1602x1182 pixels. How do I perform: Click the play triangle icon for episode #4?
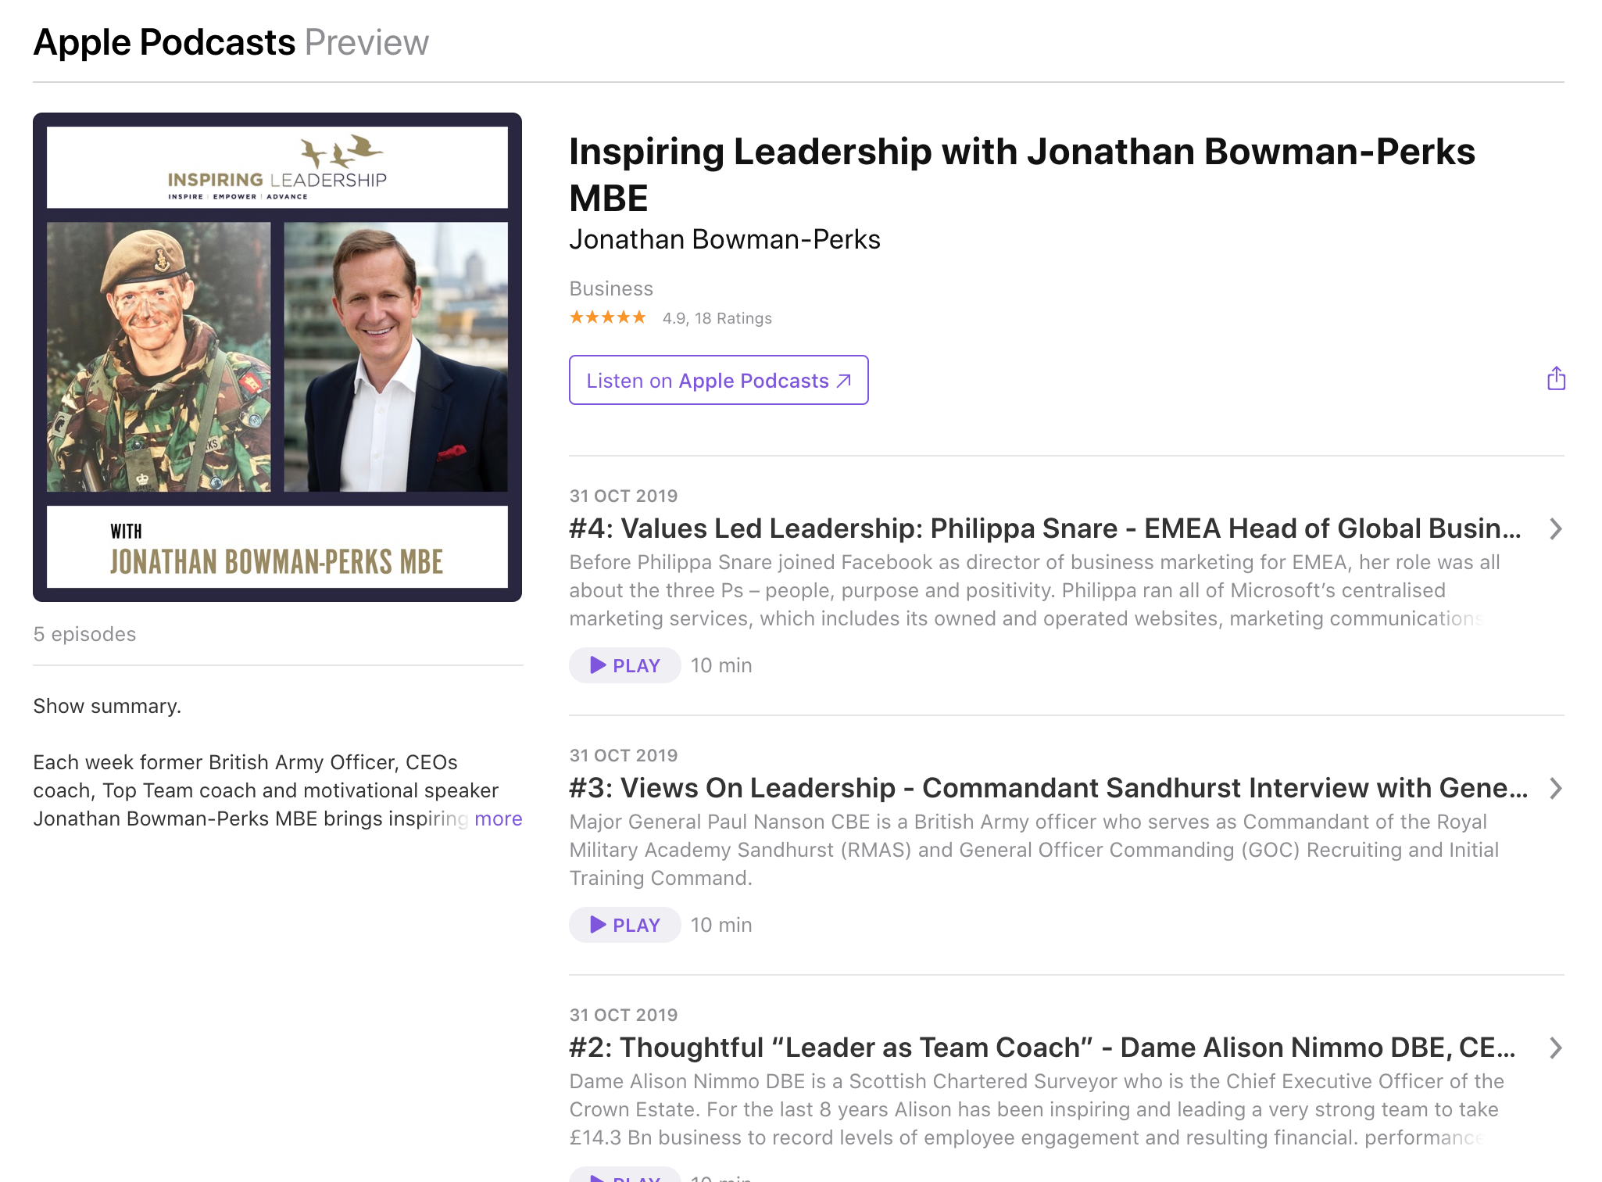598,665
